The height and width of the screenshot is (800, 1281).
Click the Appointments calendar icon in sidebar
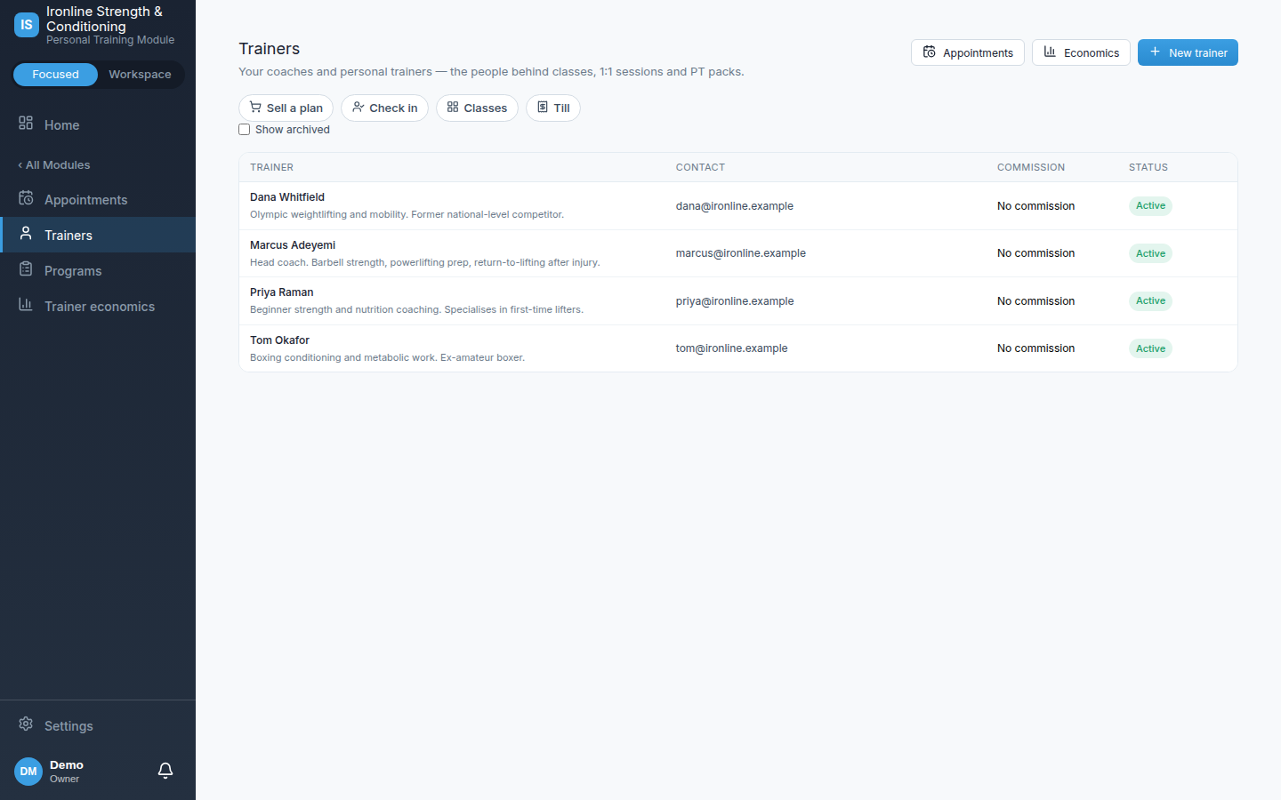coord(26,198)
